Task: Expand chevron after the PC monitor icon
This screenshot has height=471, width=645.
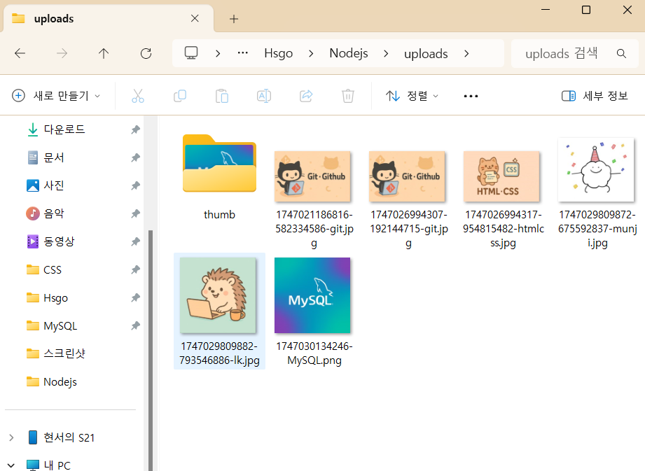Action: click(218, 53)
